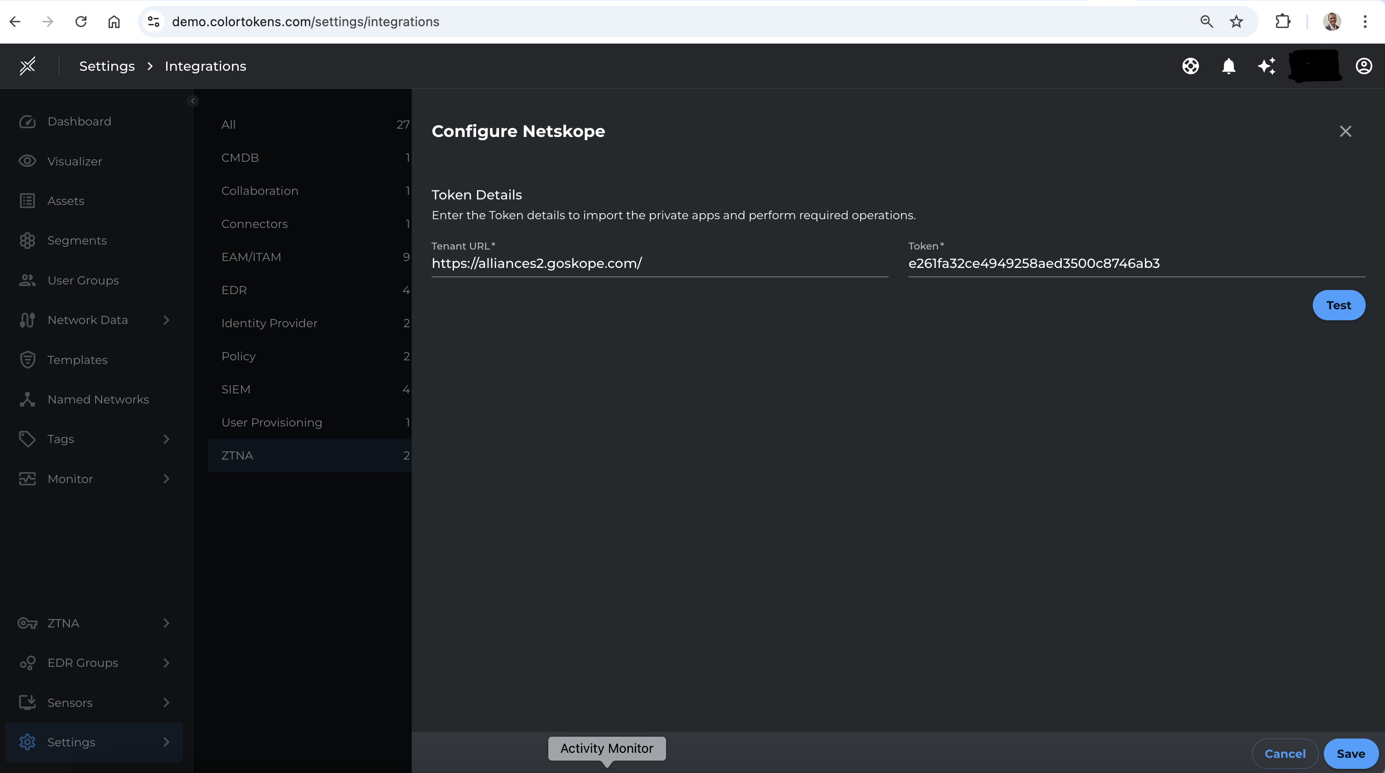Open the AI assistant sparkle icon
Image resolution: width=1385 pixels, height=773 pixels.
[x=1267, y=66]
